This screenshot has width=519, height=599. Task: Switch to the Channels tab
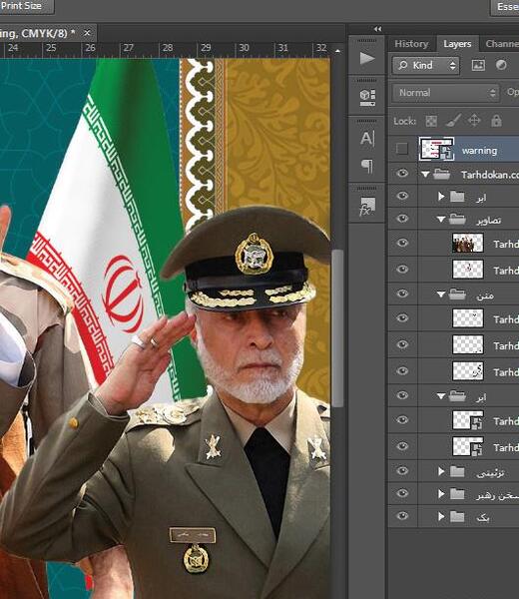click(501, 44)
